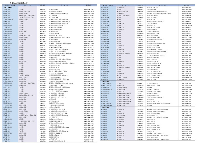Select address 名古屋市守山区守山3-12-1

[58, 141]
